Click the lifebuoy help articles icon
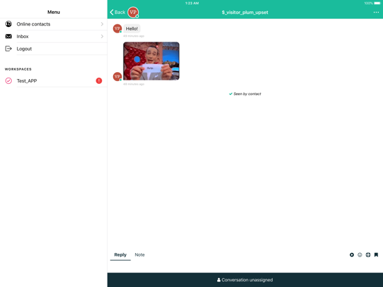 tap(368, 255)
